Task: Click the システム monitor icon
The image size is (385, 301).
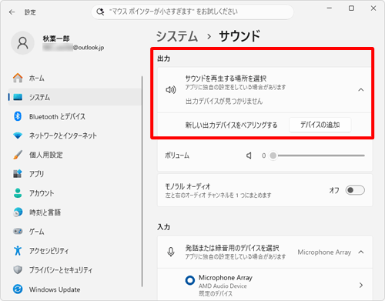Action: click(18, 97)
